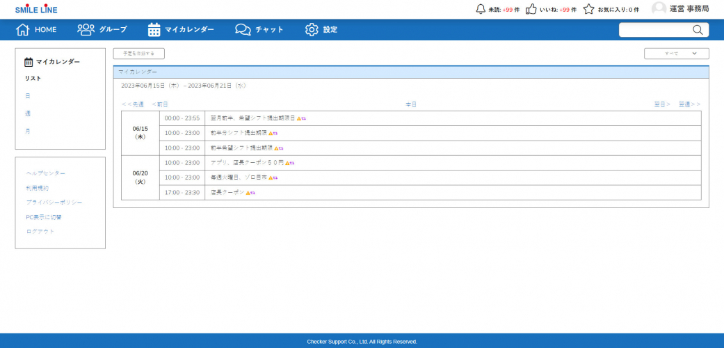
Task: Click purple icon on 17:00 店長クーポン row
Action: point(253,193)
